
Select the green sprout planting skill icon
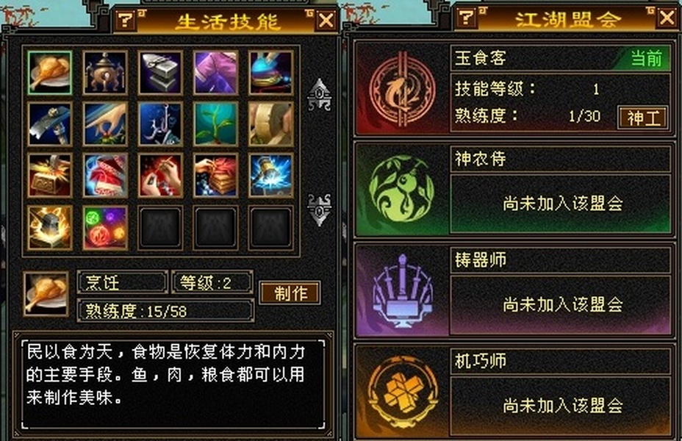click(216, 124)
